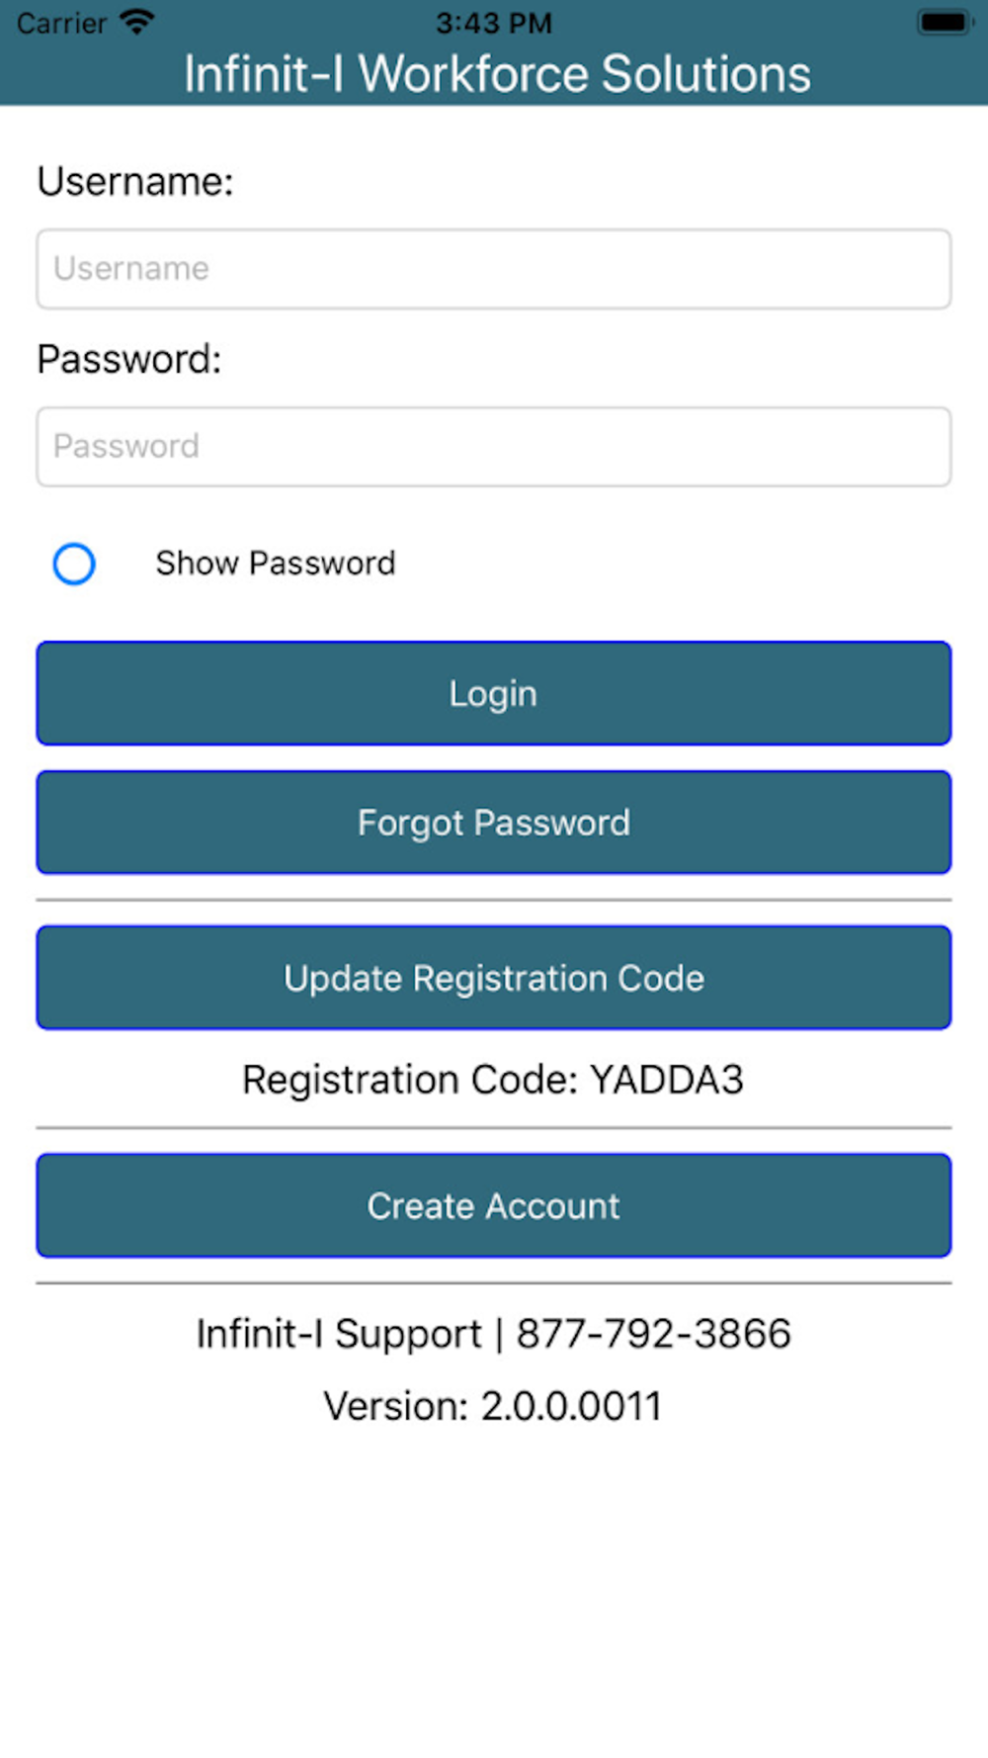Click the Create Account button
Viewport: 988px width, 1758px height.
click(494, 1205)
